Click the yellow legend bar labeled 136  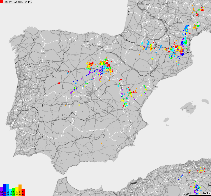(x=17, y=191)
